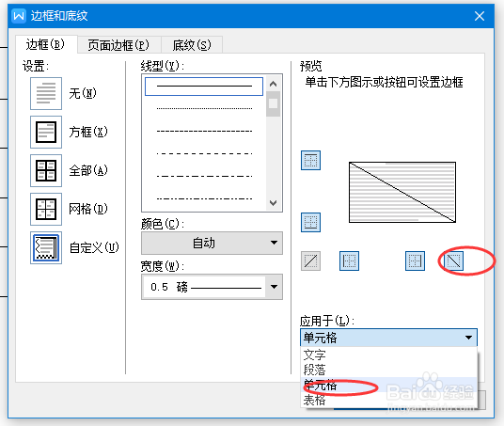Screen dimensions: 504x426
Task: Open the 颜色(C) color dropdown
Action: click(x=212, y=243)
